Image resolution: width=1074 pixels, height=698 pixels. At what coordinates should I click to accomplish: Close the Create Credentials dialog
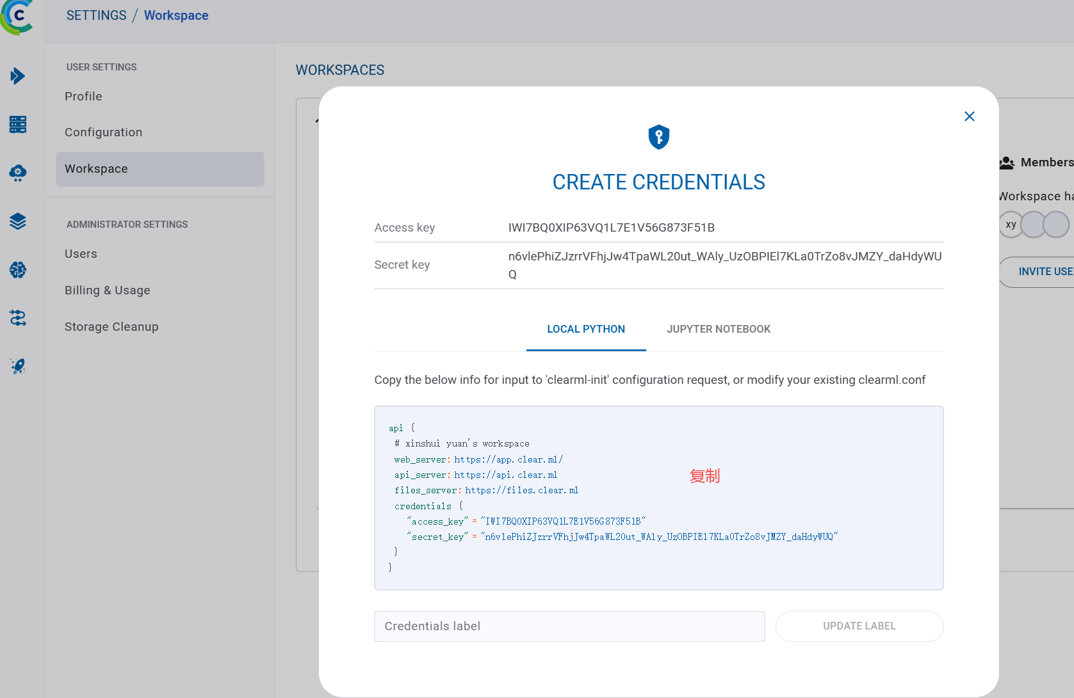pos(970,116)
